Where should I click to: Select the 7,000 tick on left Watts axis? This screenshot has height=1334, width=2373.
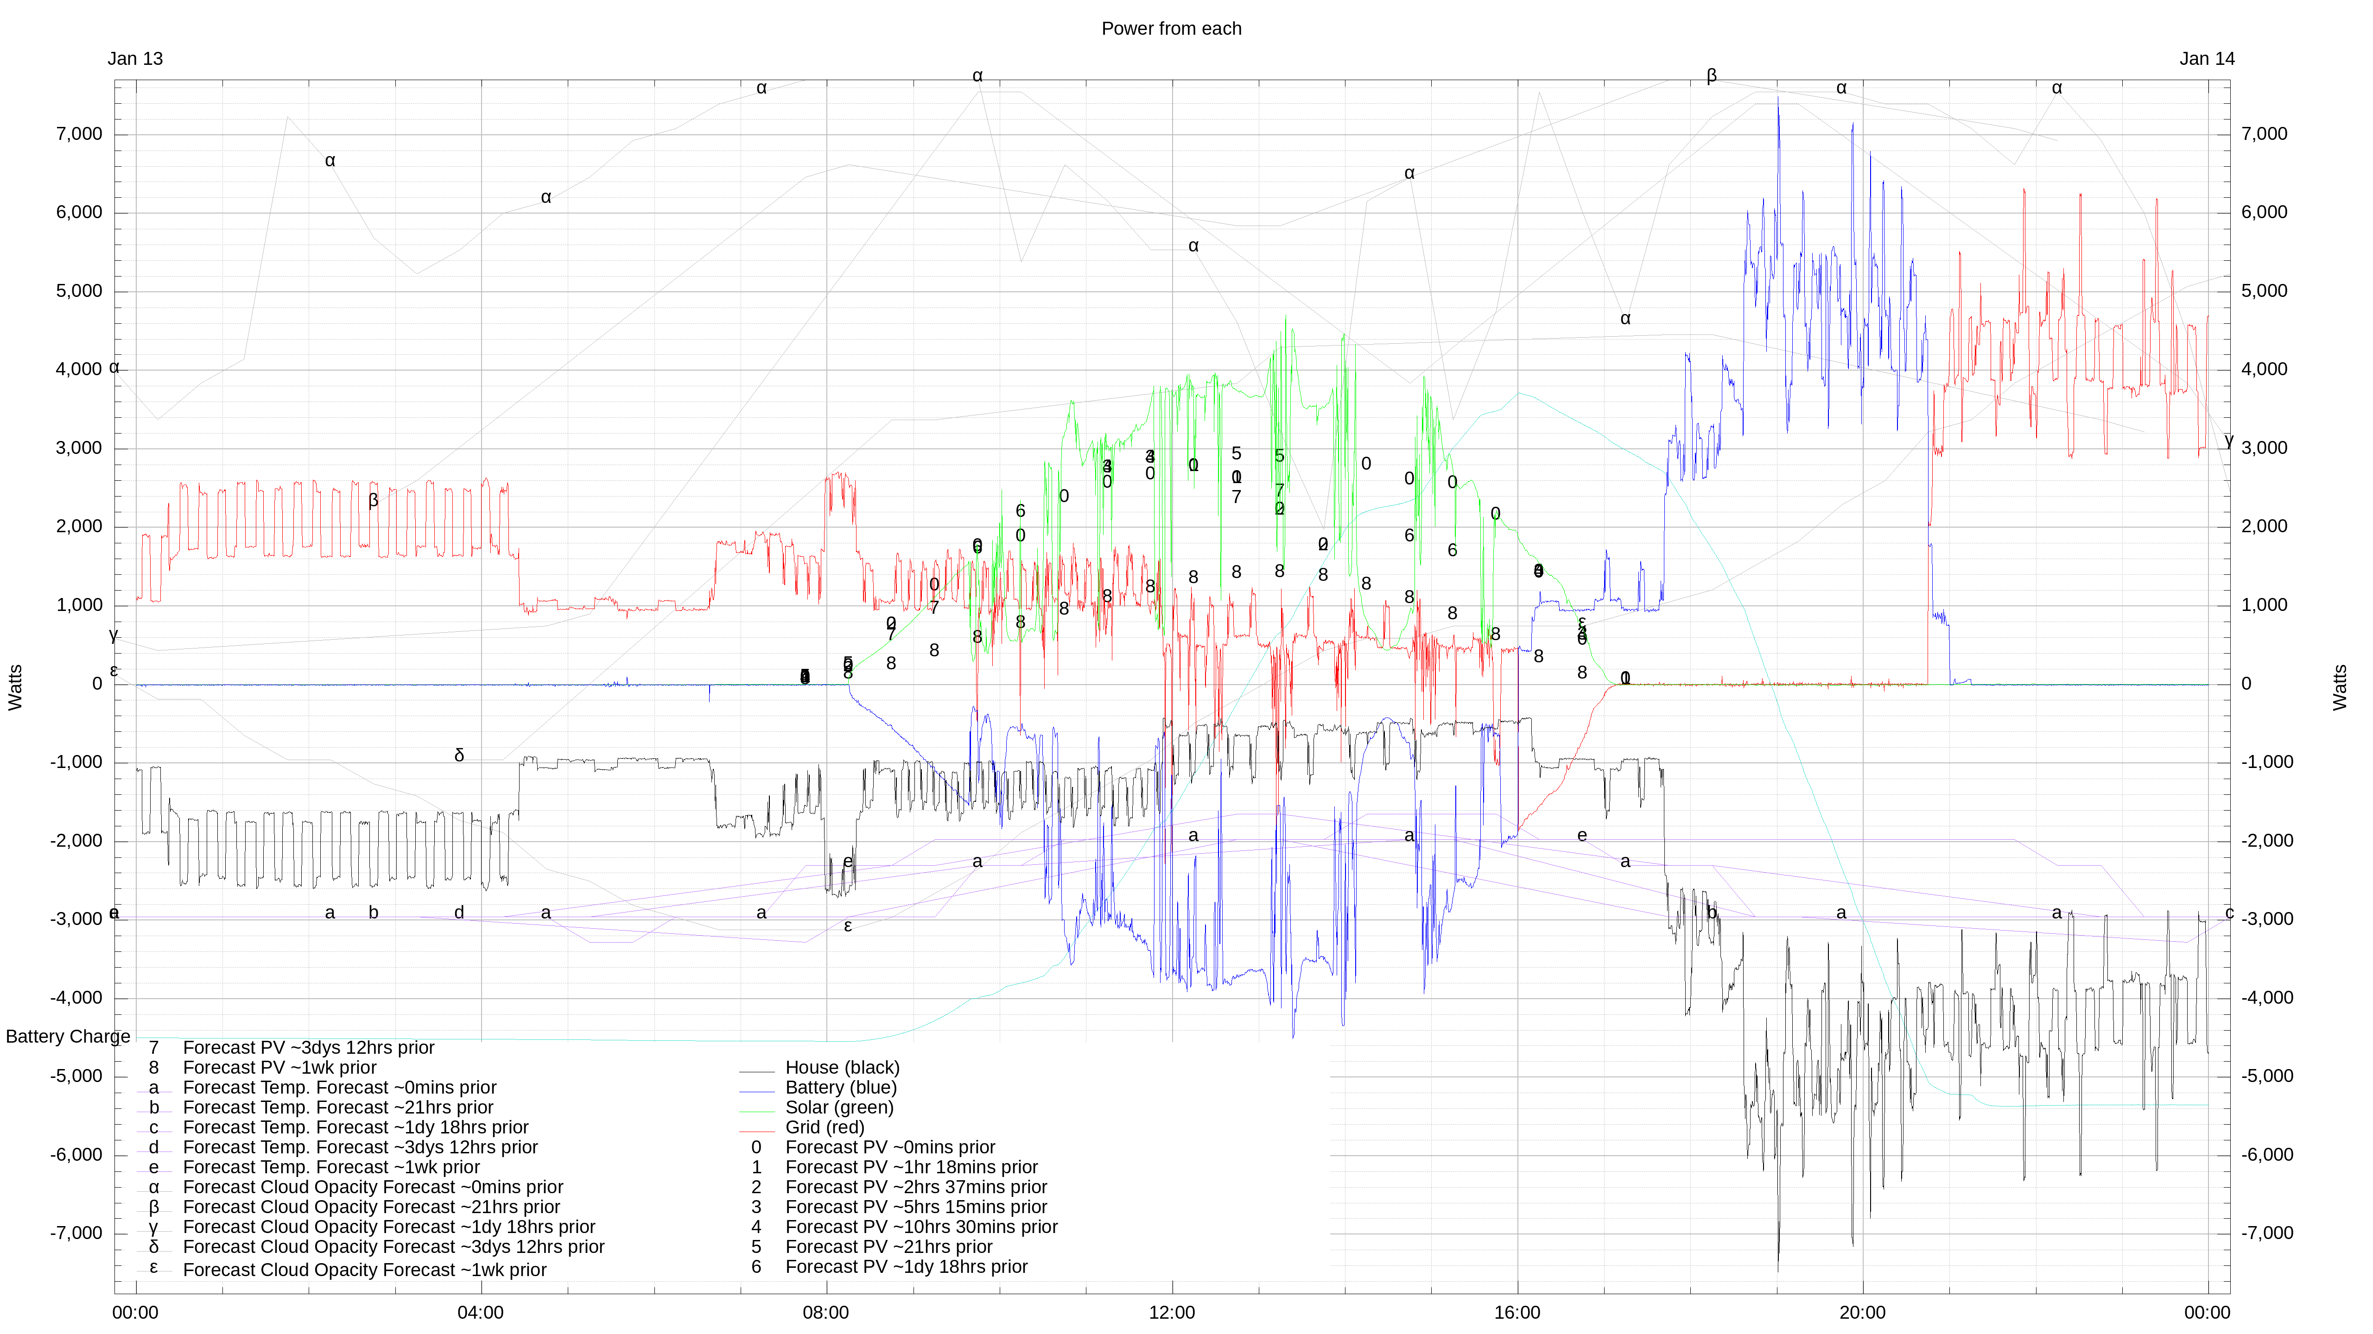click(79, 134)
